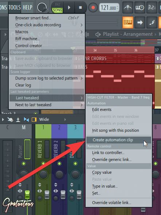Open the Wide mixer layout dropdown
The image size is (161, 215).
pos(44,119)
